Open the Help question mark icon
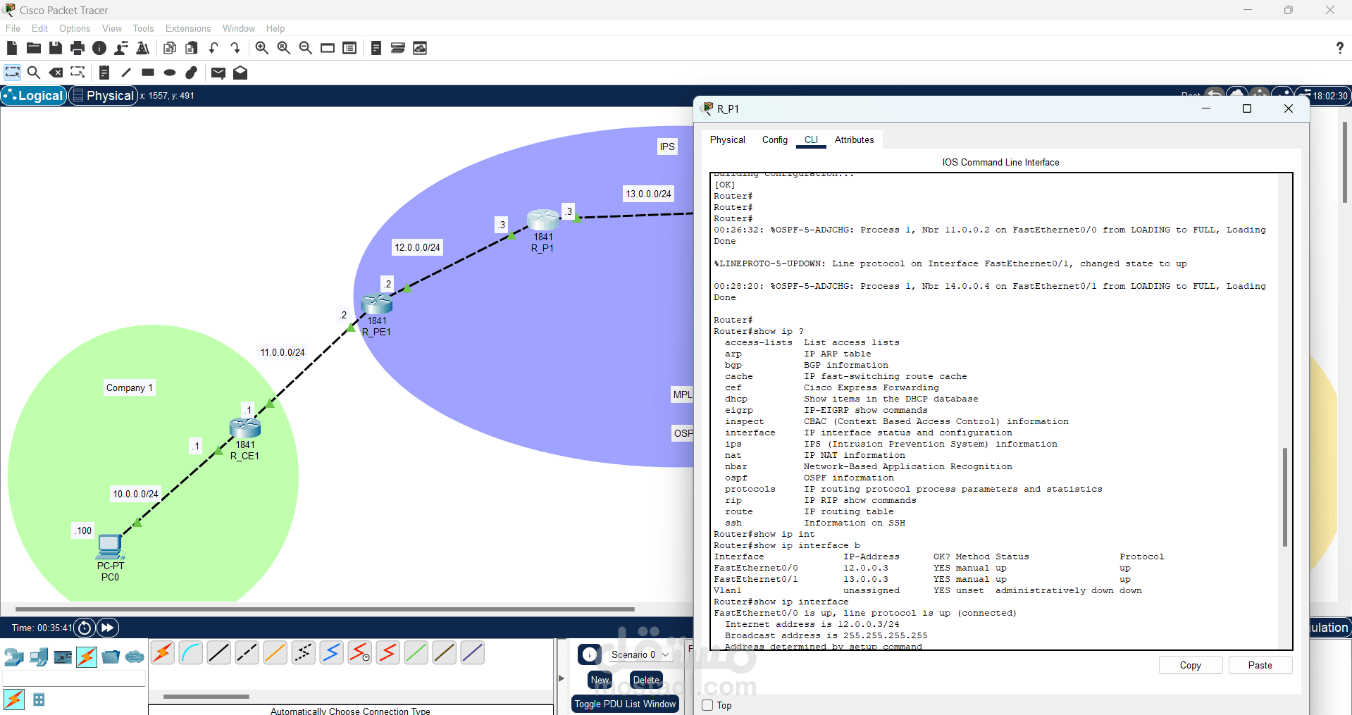Viewport: 1352px width, 715px height. 1339,48
